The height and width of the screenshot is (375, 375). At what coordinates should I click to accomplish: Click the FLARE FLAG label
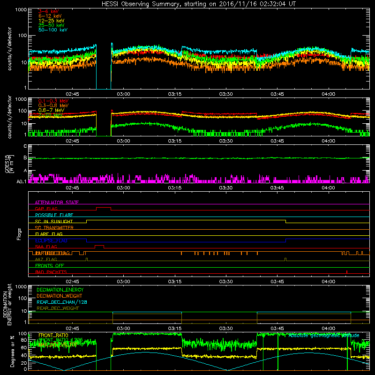(x=49, y=234)
